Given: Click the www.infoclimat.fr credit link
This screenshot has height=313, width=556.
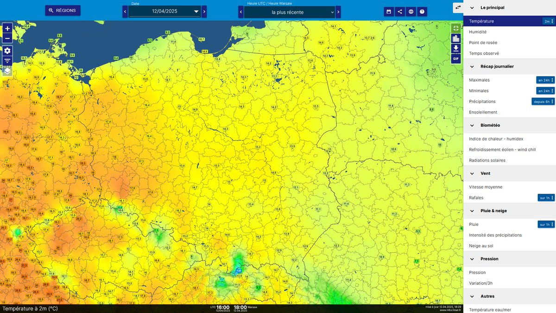Looking at the screenshot, I should click(450, 310).
